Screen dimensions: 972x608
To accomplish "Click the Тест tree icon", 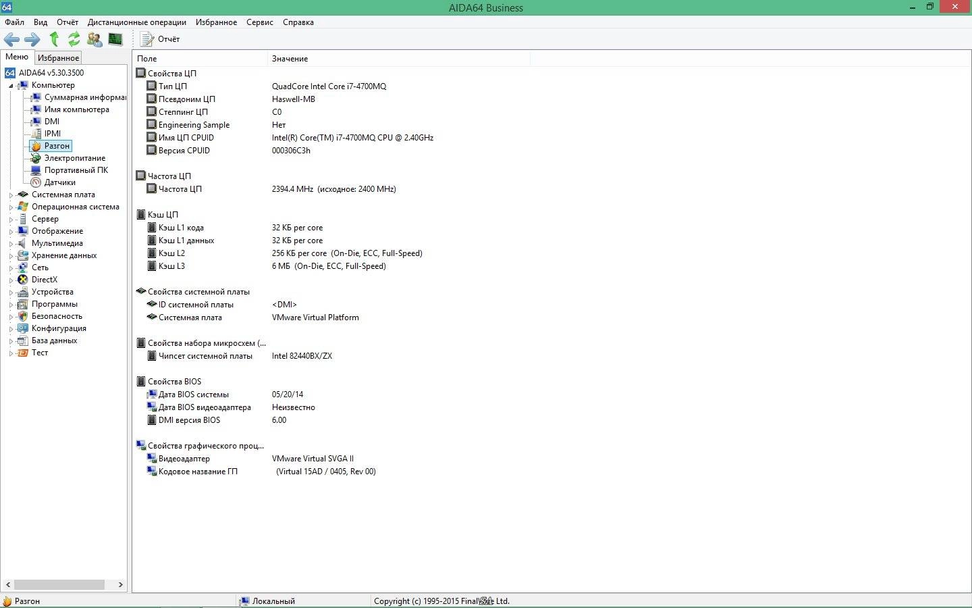I will coord(23,353).
